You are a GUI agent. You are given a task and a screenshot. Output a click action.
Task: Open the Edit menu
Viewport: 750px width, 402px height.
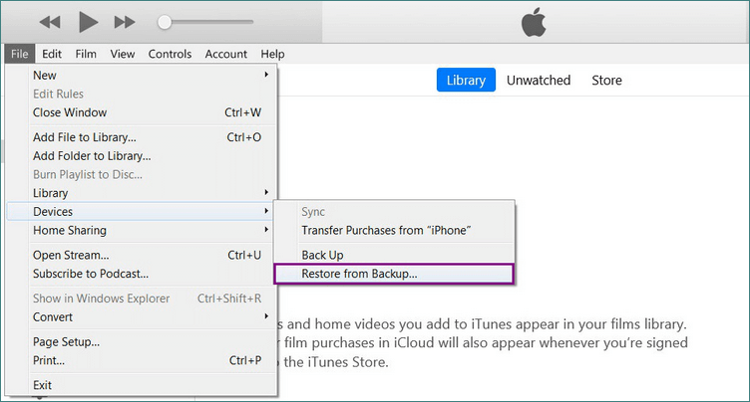[52, 54]
